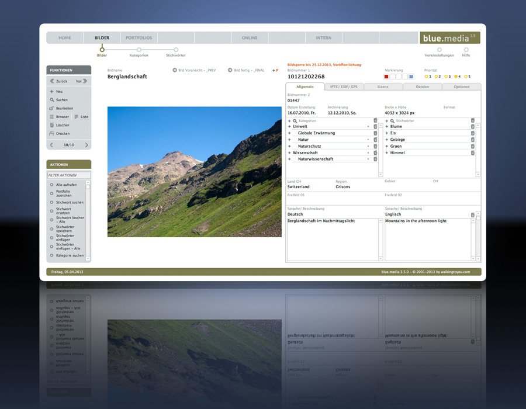Set Priorität to 3
526x409 pixels.
[x=446, y=77]
